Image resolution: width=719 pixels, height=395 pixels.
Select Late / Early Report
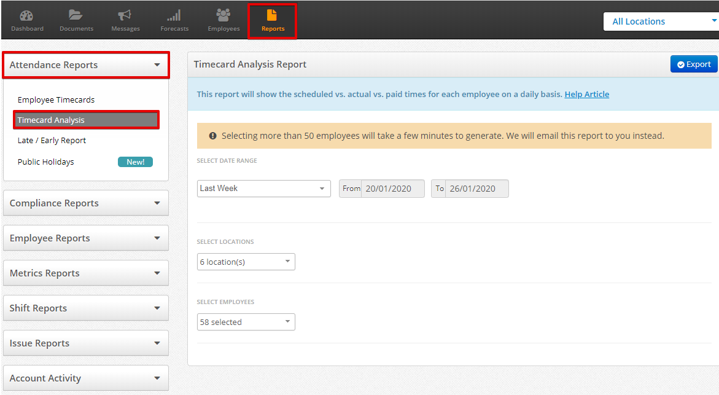[52, 141]
